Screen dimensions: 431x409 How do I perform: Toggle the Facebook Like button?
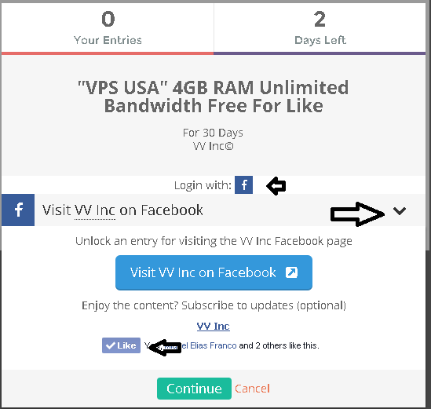tap(121, 345)
